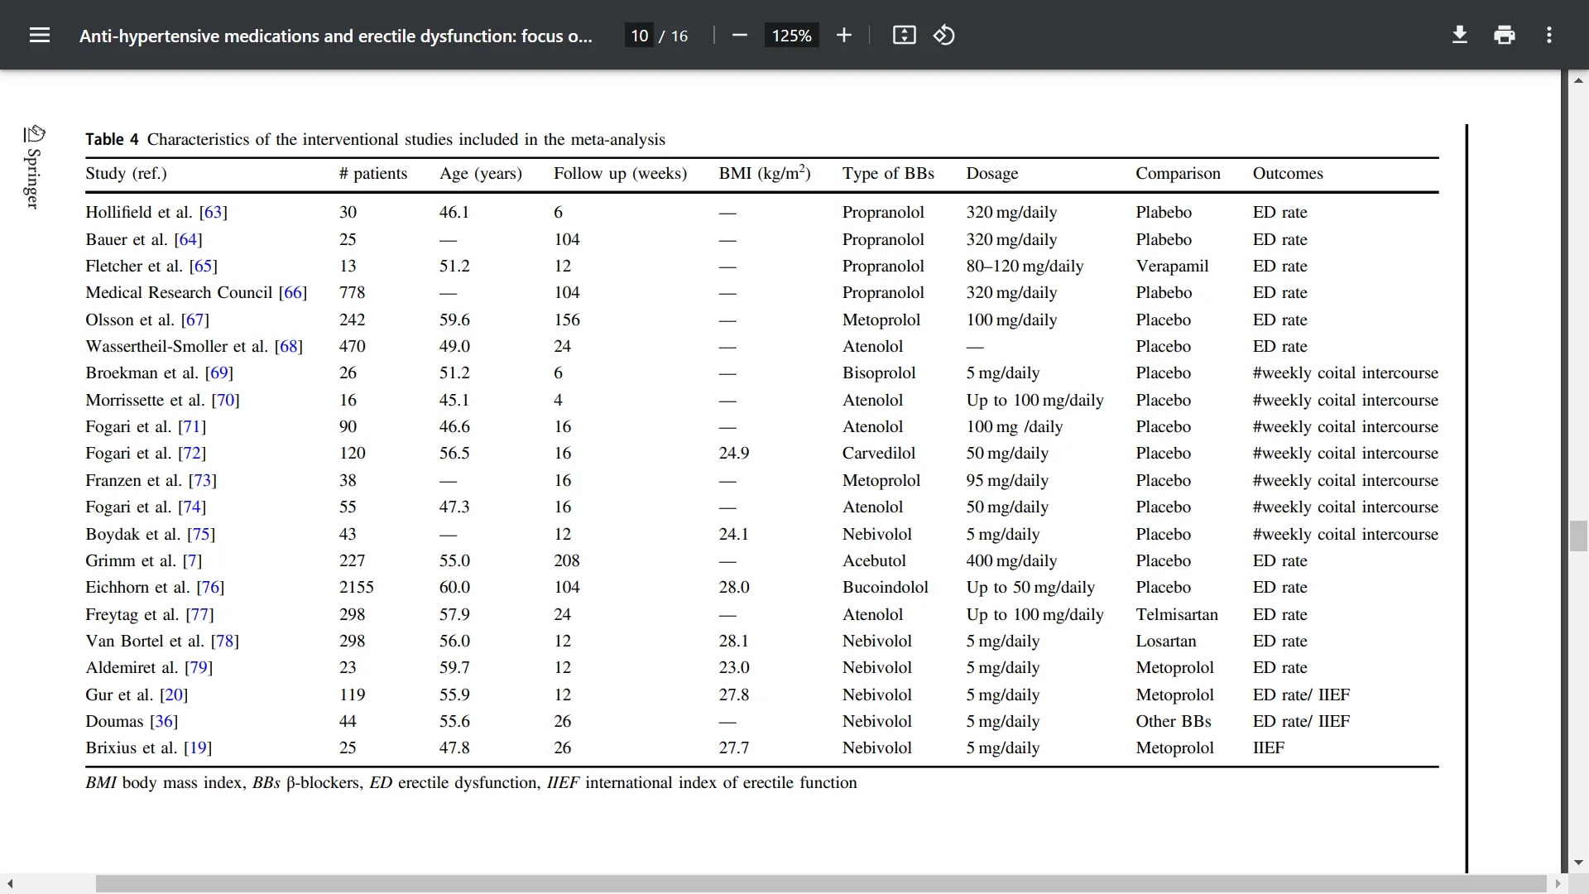Open reference 68 for Wassertheil-Smoller
The image size is (1589, 894).
(x=289, y=346)
